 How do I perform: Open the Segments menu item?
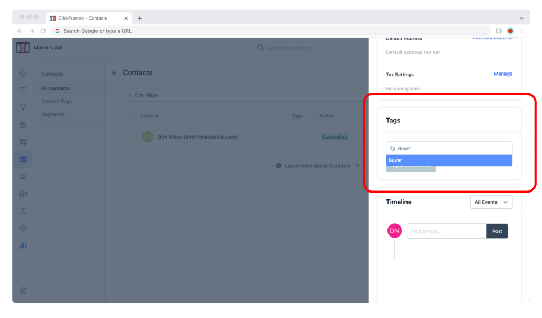tap(53, 114)
